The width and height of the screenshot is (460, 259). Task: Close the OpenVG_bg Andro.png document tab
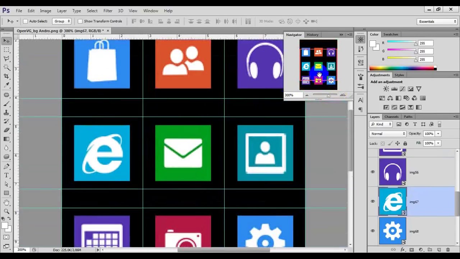[107, 31]
